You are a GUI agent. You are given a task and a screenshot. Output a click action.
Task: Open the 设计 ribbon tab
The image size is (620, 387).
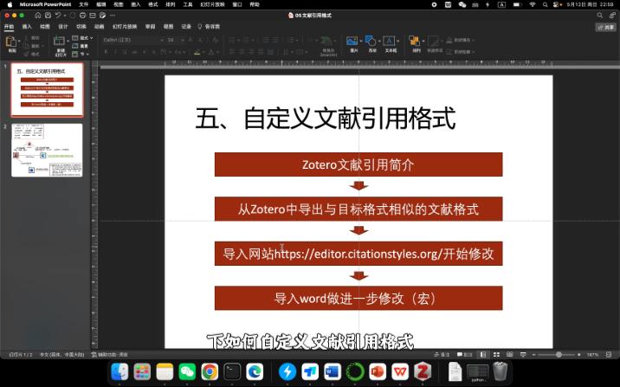[x=63, y=27]
